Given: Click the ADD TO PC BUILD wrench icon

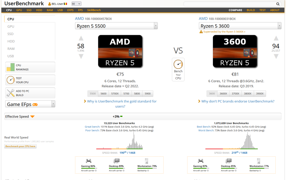Looking at the screenshot, I should (x=11, y=93).
